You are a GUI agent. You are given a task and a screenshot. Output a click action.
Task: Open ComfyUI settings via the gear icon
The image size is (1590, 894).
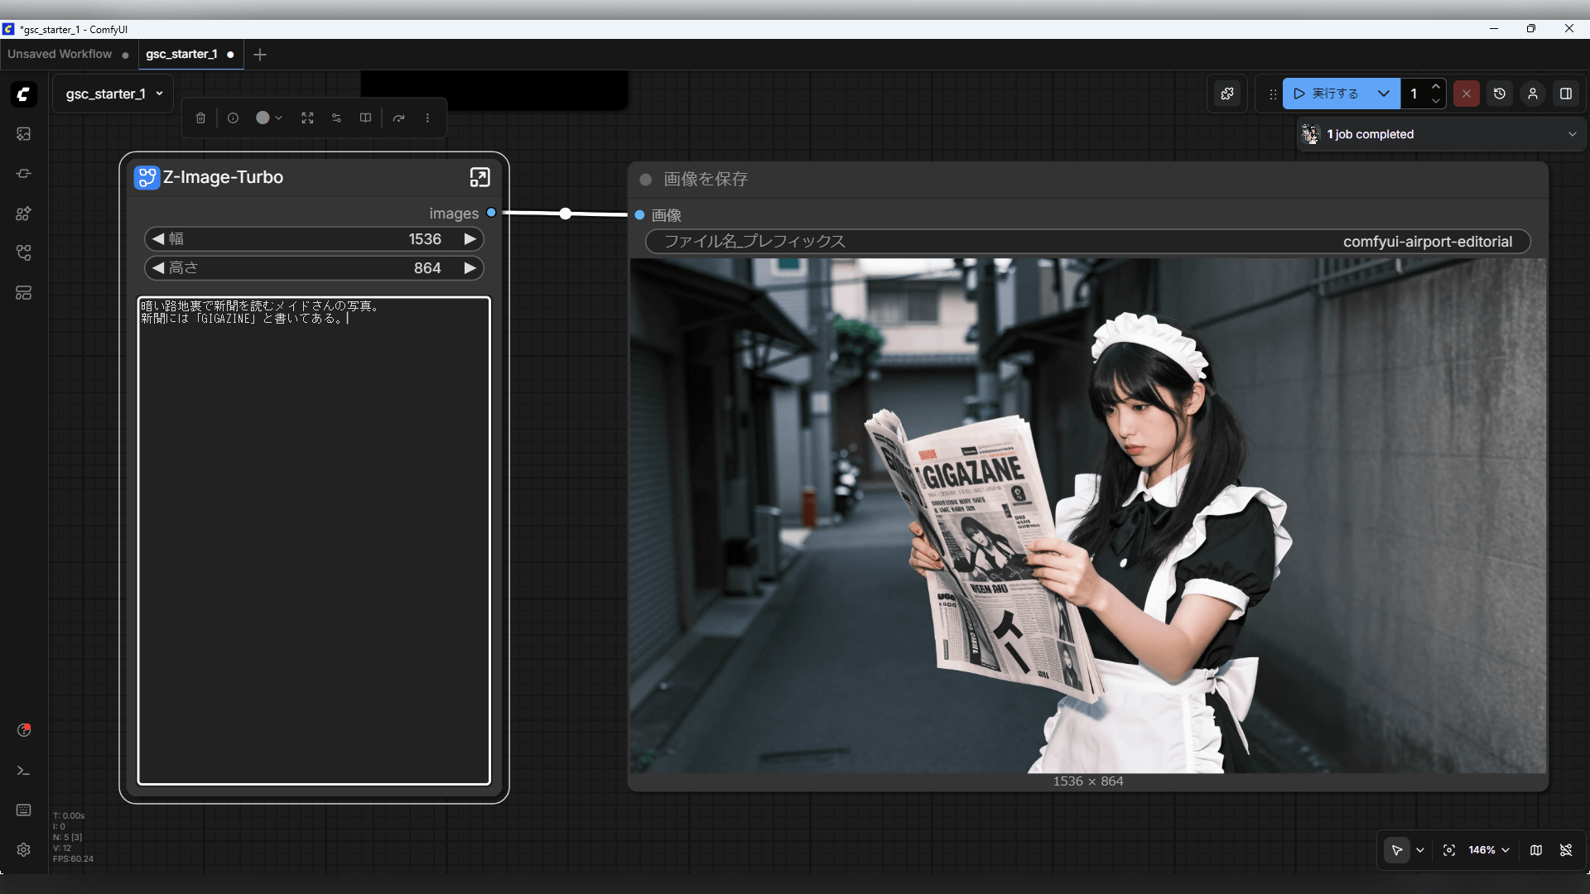(23, 850)
